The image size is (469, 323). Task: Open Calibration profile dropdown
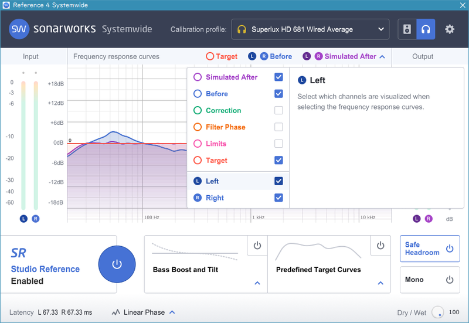(x=310, y=29)
